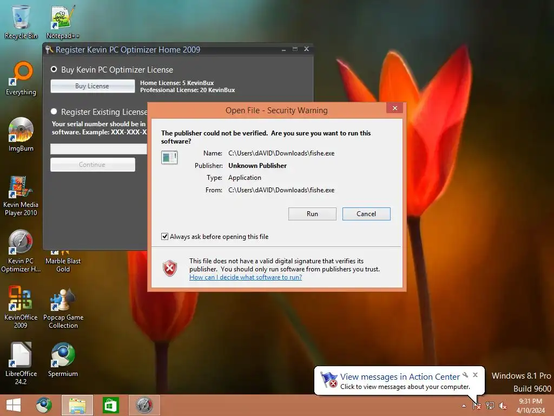Click Run in the Security Warning dialog

pyautogui.click(x=312, y=213)
